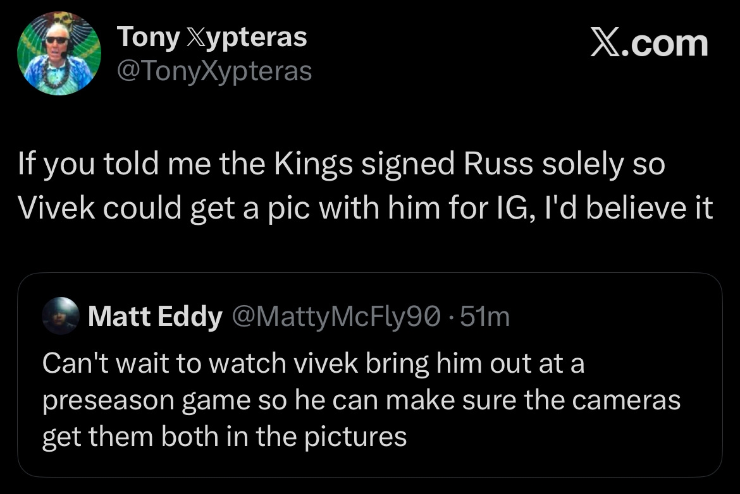Click the Tony Xypteras display name
This screenshot has width=740, height=494.
[x=212, y=38]
